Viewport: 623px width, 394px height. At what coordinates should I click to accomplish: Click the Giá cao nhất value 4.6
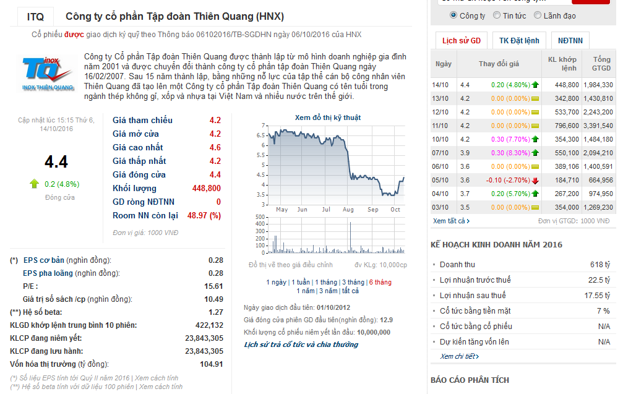(x=215, y=148)
